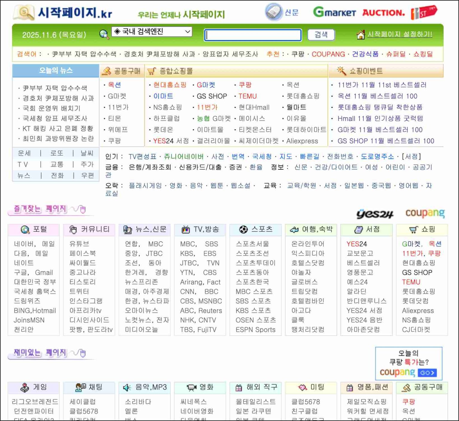The width and height of the screenshot is (459, 421).
Task: Click the newspaper 신문 icon at top
Action: tap(273, 13)
